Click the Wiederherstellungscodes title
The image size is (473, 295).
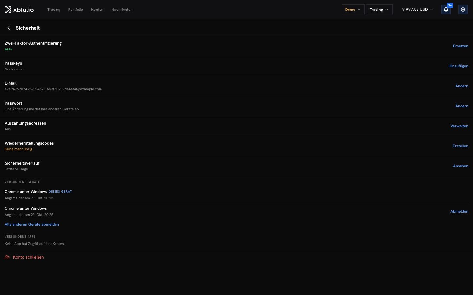pyautogui.click(x=29, y=143)
